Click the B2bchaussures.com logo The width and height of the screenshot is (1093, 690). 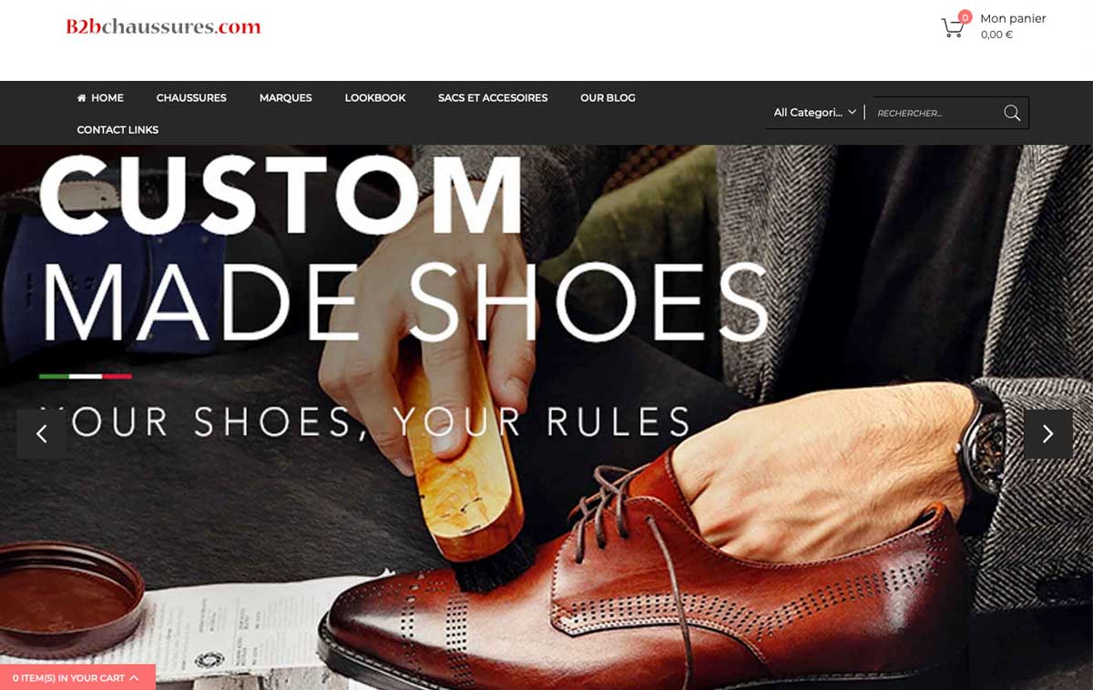(163, 26)
